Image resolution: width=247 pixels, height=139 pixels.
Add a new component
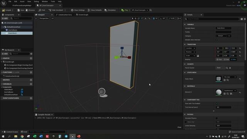pyautogui.click(x=5, y=19)
